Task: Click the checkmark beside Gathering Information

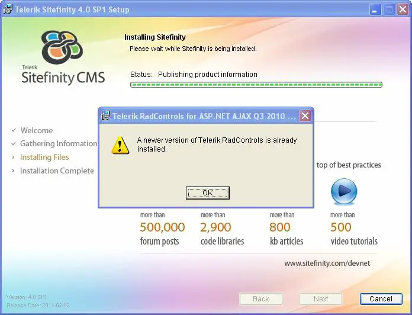Action: tap(14, 143)
